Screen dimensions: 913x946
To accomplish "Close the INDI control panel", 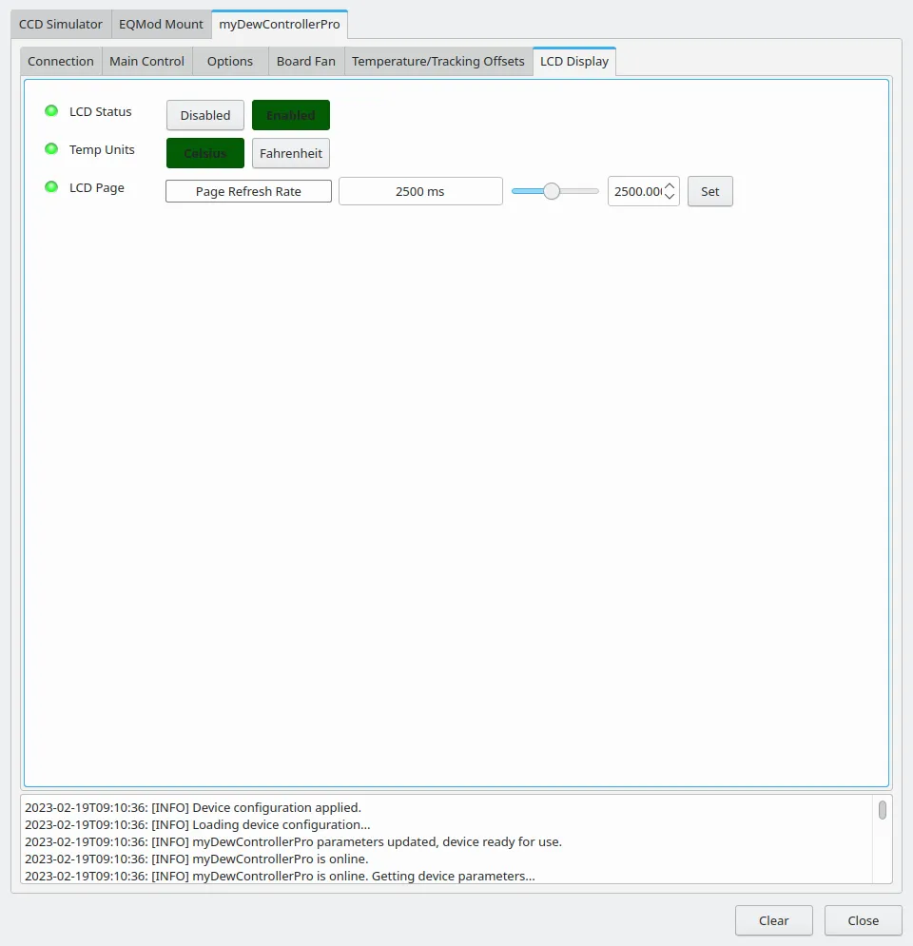I will pos(863,920).
